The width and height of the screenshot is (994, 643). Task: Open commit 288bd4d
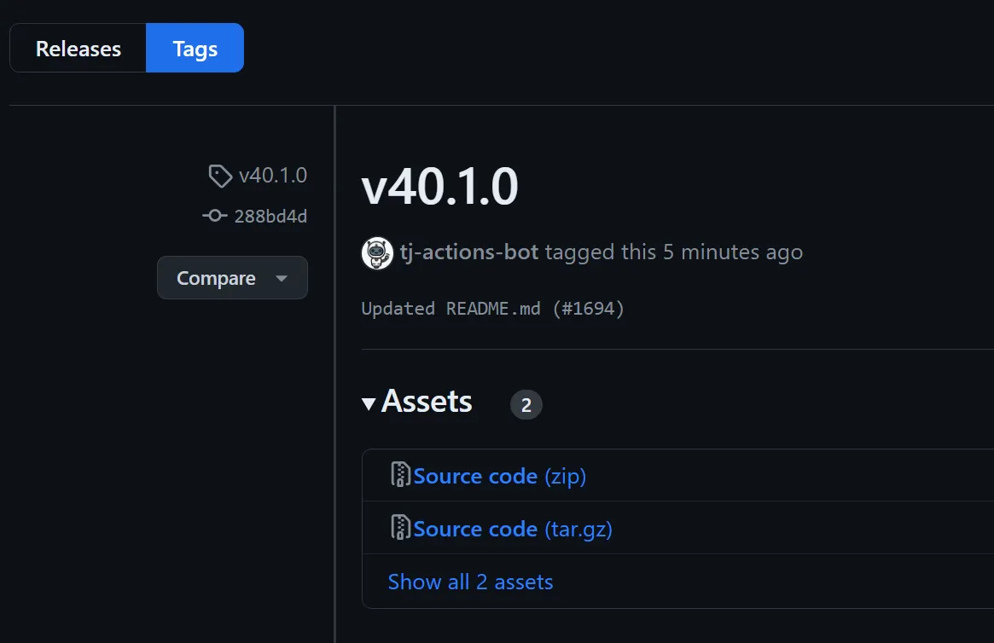[270, 217]
